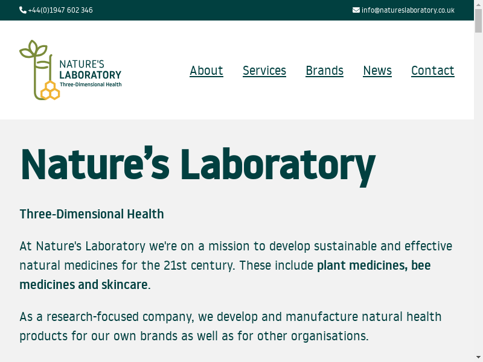Click the envelope icon beside the email address
Viewport: 483px width, 362px height.
(x=356, y=10)
